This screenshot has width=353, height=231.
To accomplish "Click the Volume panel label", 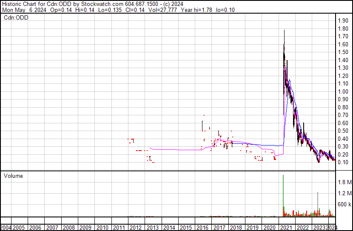I will (x=13, y=176).
